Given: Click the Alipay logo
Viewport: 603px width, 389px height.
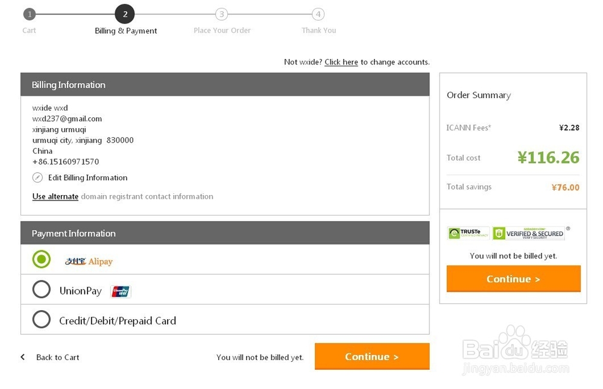Looking at the screenshot, I should point(89,261).
